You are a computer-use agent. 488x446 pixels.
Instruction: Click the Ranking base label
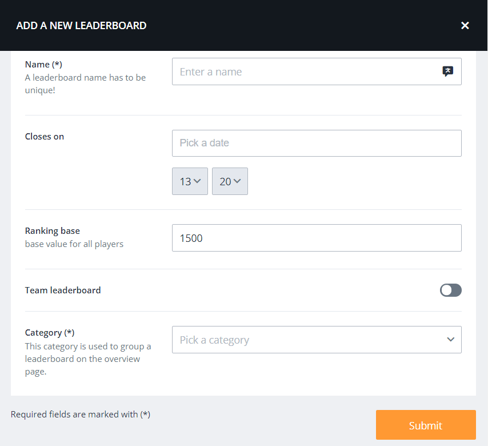pos(53,231)
